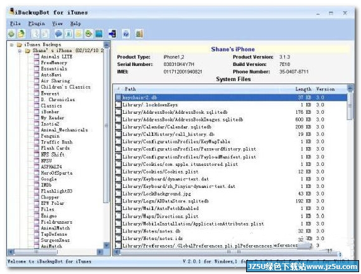Click the file list vertical scrollbar thumb
The width and height of the screenshot is (361, 274).
[350, 106]
